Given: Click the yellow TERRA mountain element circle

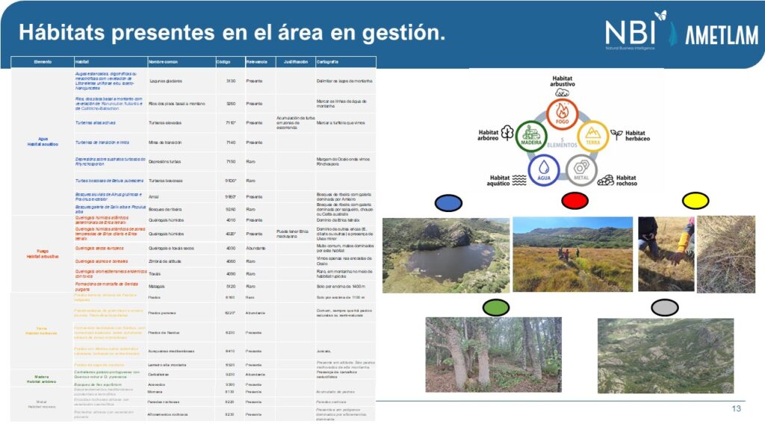Looking at the screenshot, I should coord(592,136).
